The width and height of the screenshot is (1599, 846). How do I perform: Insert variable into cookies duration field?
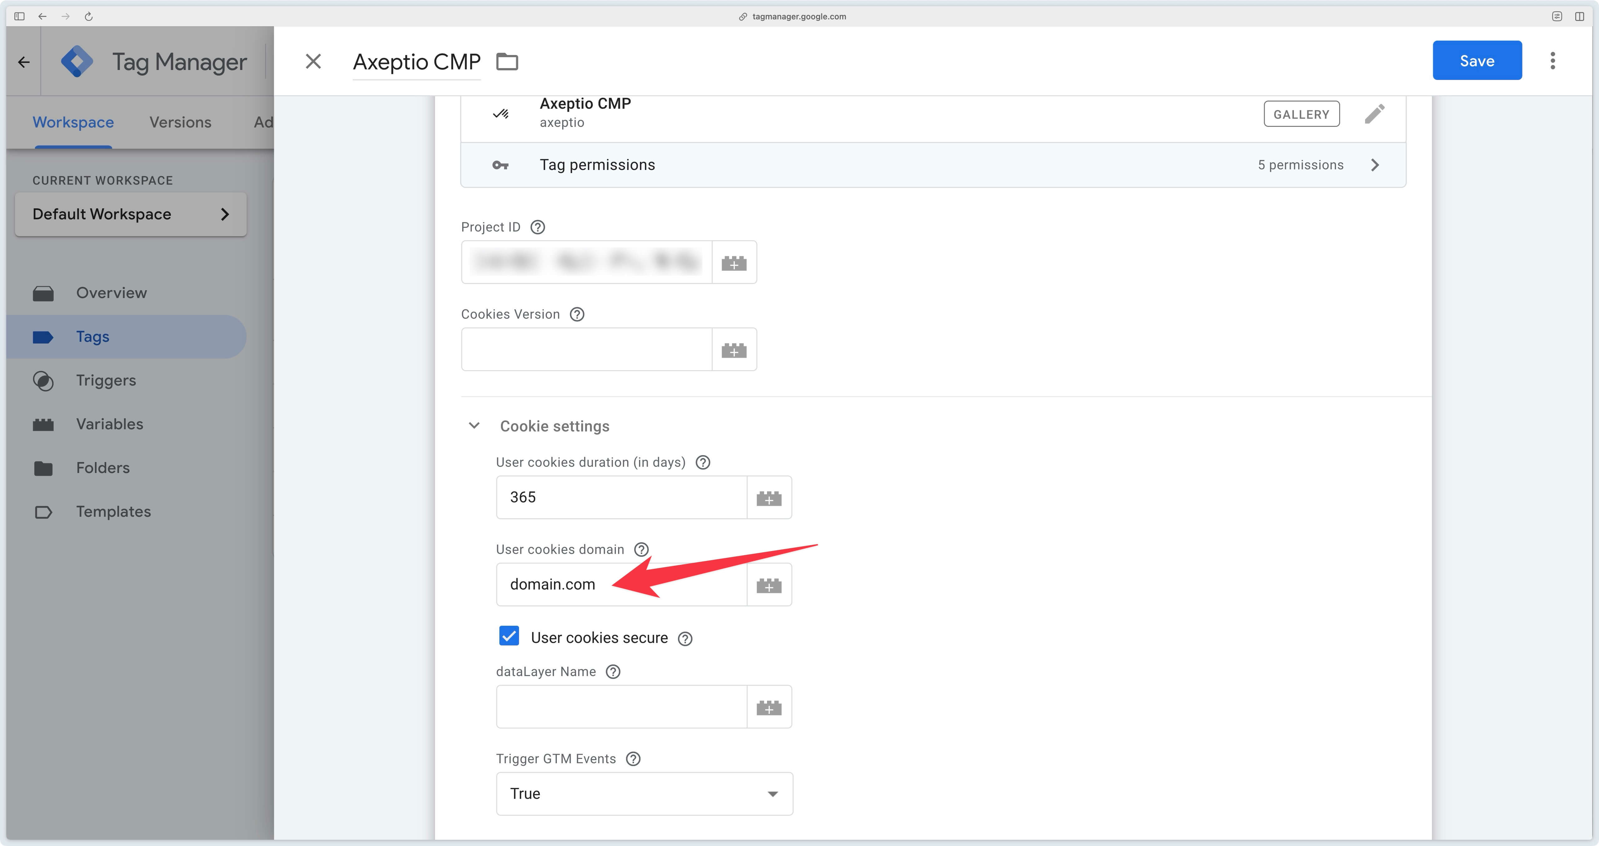point(769,497)
